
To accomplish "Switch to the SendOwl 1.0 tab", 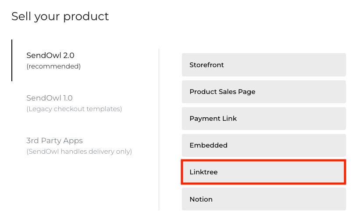I will 50,98.
